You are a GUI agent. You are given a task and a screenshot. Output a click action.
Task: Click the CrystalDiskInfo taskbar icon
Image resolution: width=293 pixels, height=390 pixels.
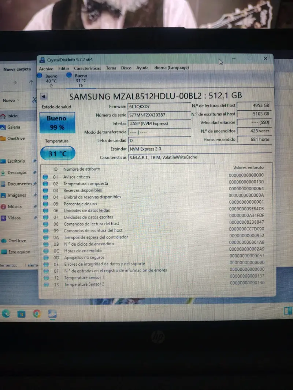[52, 314]
